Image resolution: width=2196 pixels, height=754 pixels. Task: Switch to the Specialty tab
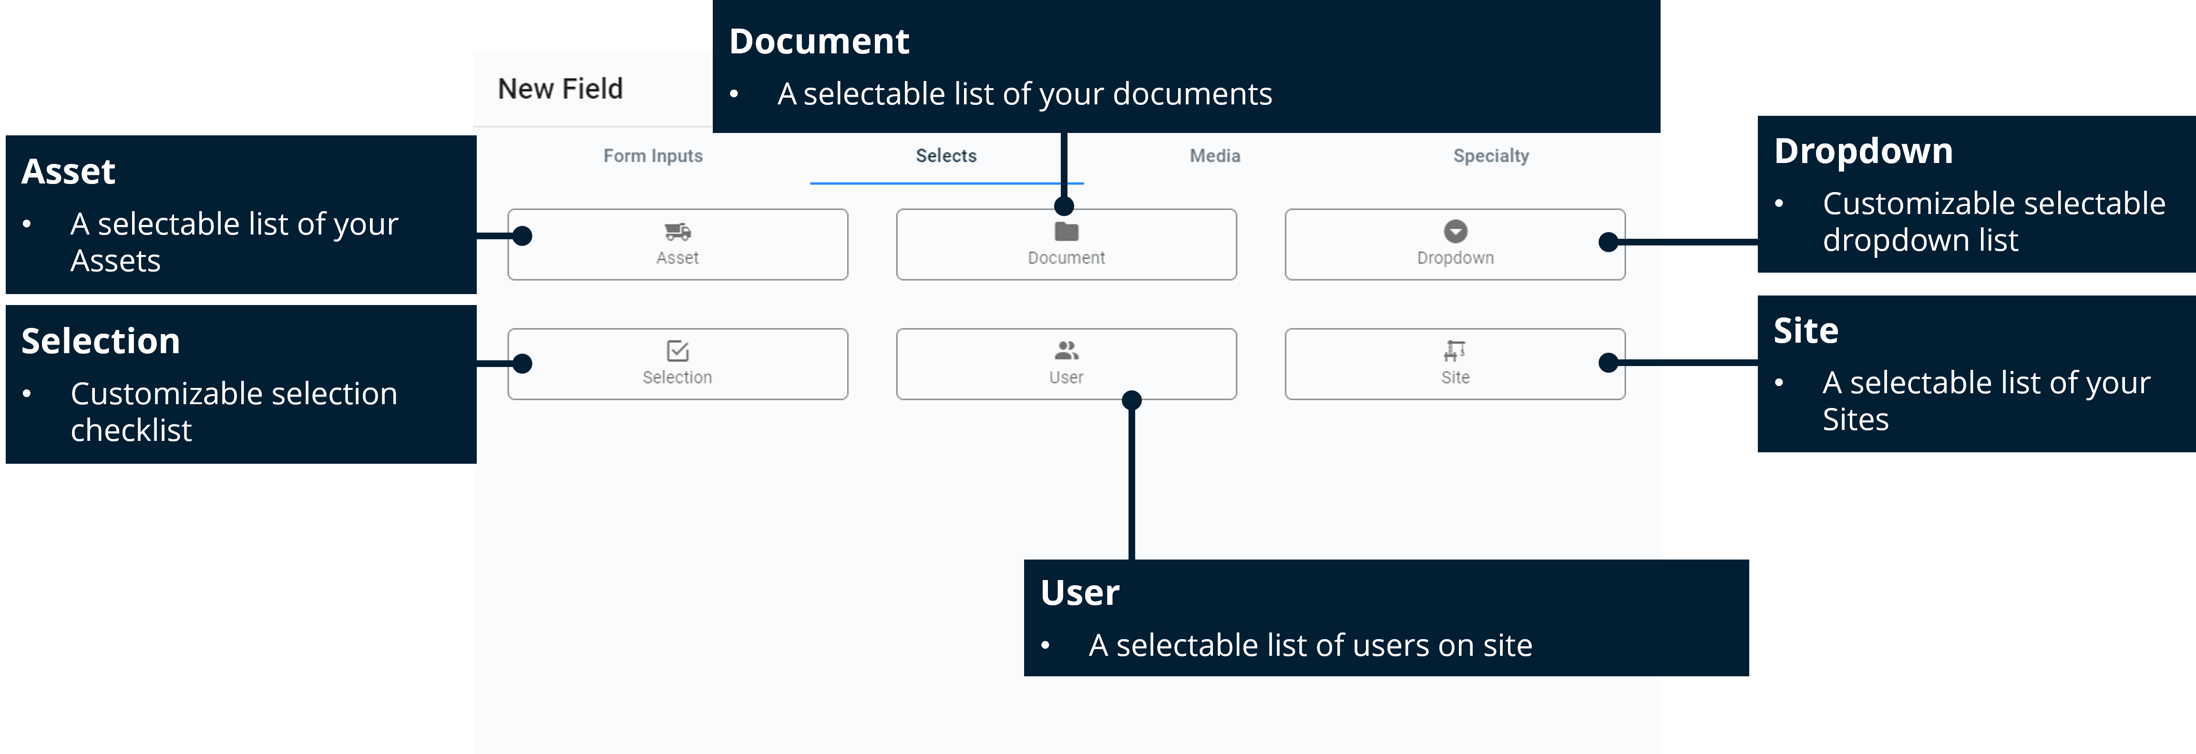tap(1490, 156)
